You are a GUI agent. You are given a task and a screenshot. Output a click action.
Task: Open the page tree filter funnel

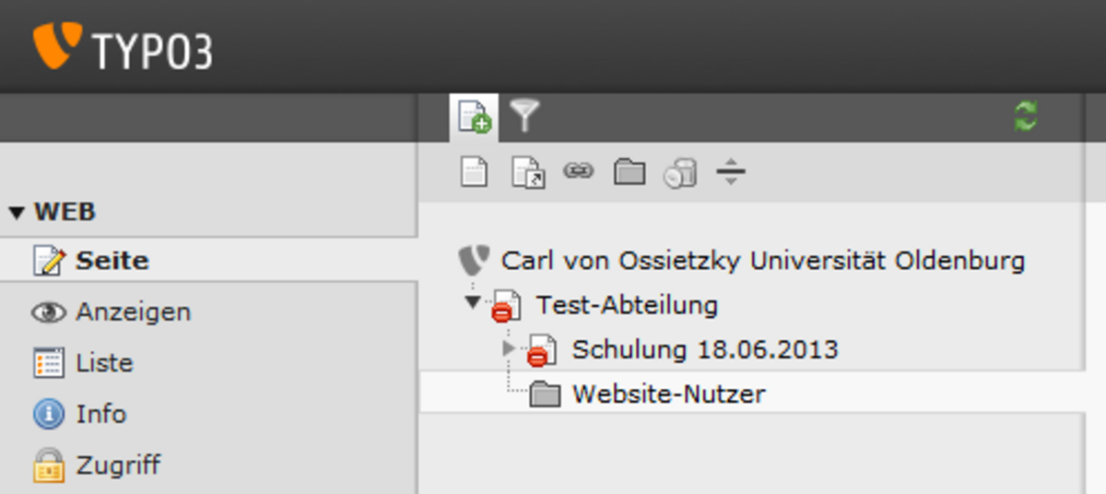pyautogui.click(x=524, y=117)
